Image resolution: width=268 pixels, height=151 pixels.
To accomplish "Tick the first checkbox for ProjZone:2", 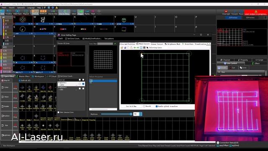I will [80, 89].
